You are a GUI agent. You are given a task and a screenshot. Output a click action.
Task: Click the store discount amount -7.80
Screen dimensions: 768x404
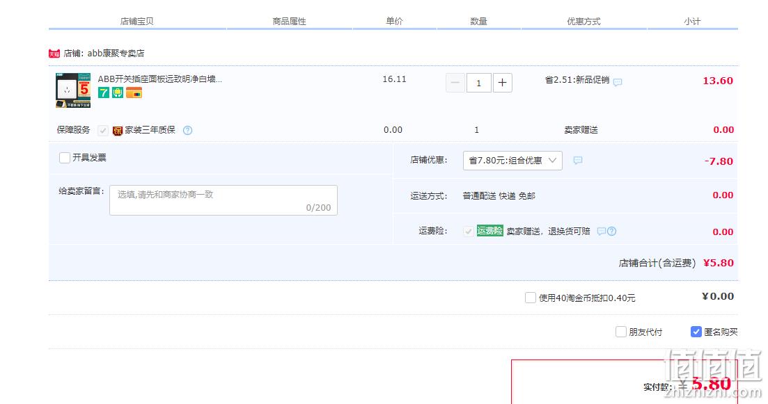pos(719,161)
